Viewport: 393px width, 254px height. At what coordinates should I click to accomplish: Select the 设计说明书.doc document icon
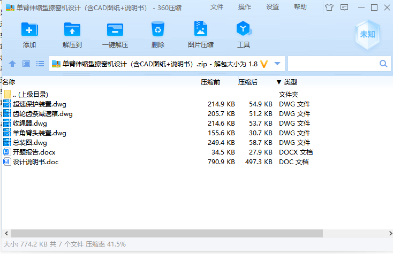coord(7,162)
